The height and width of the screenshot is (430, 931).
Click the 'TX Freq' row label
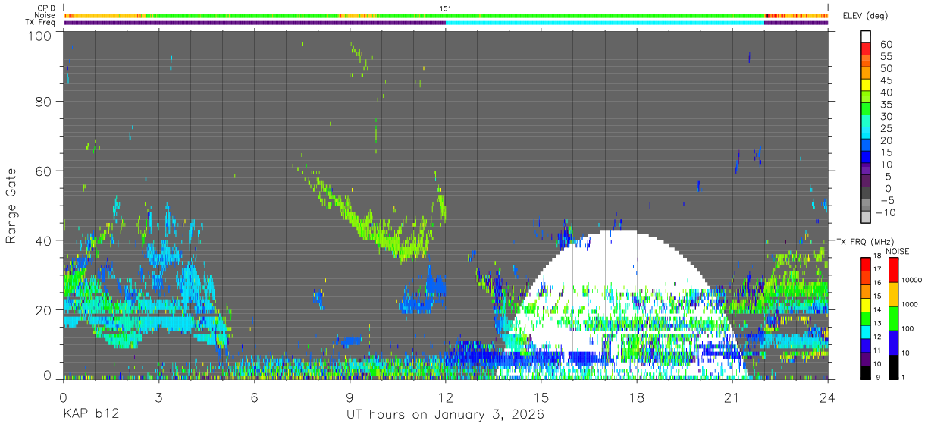(41, 23)
